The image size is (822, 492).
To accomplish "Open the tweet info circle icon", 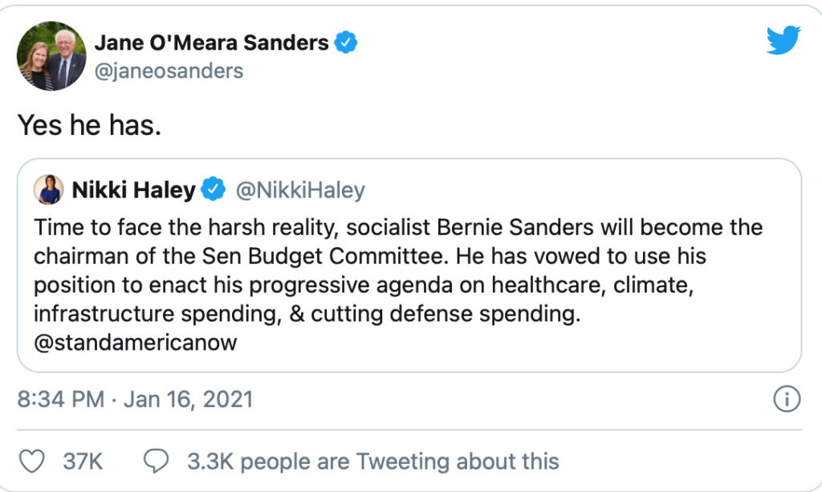I will [x=787, y=399].
